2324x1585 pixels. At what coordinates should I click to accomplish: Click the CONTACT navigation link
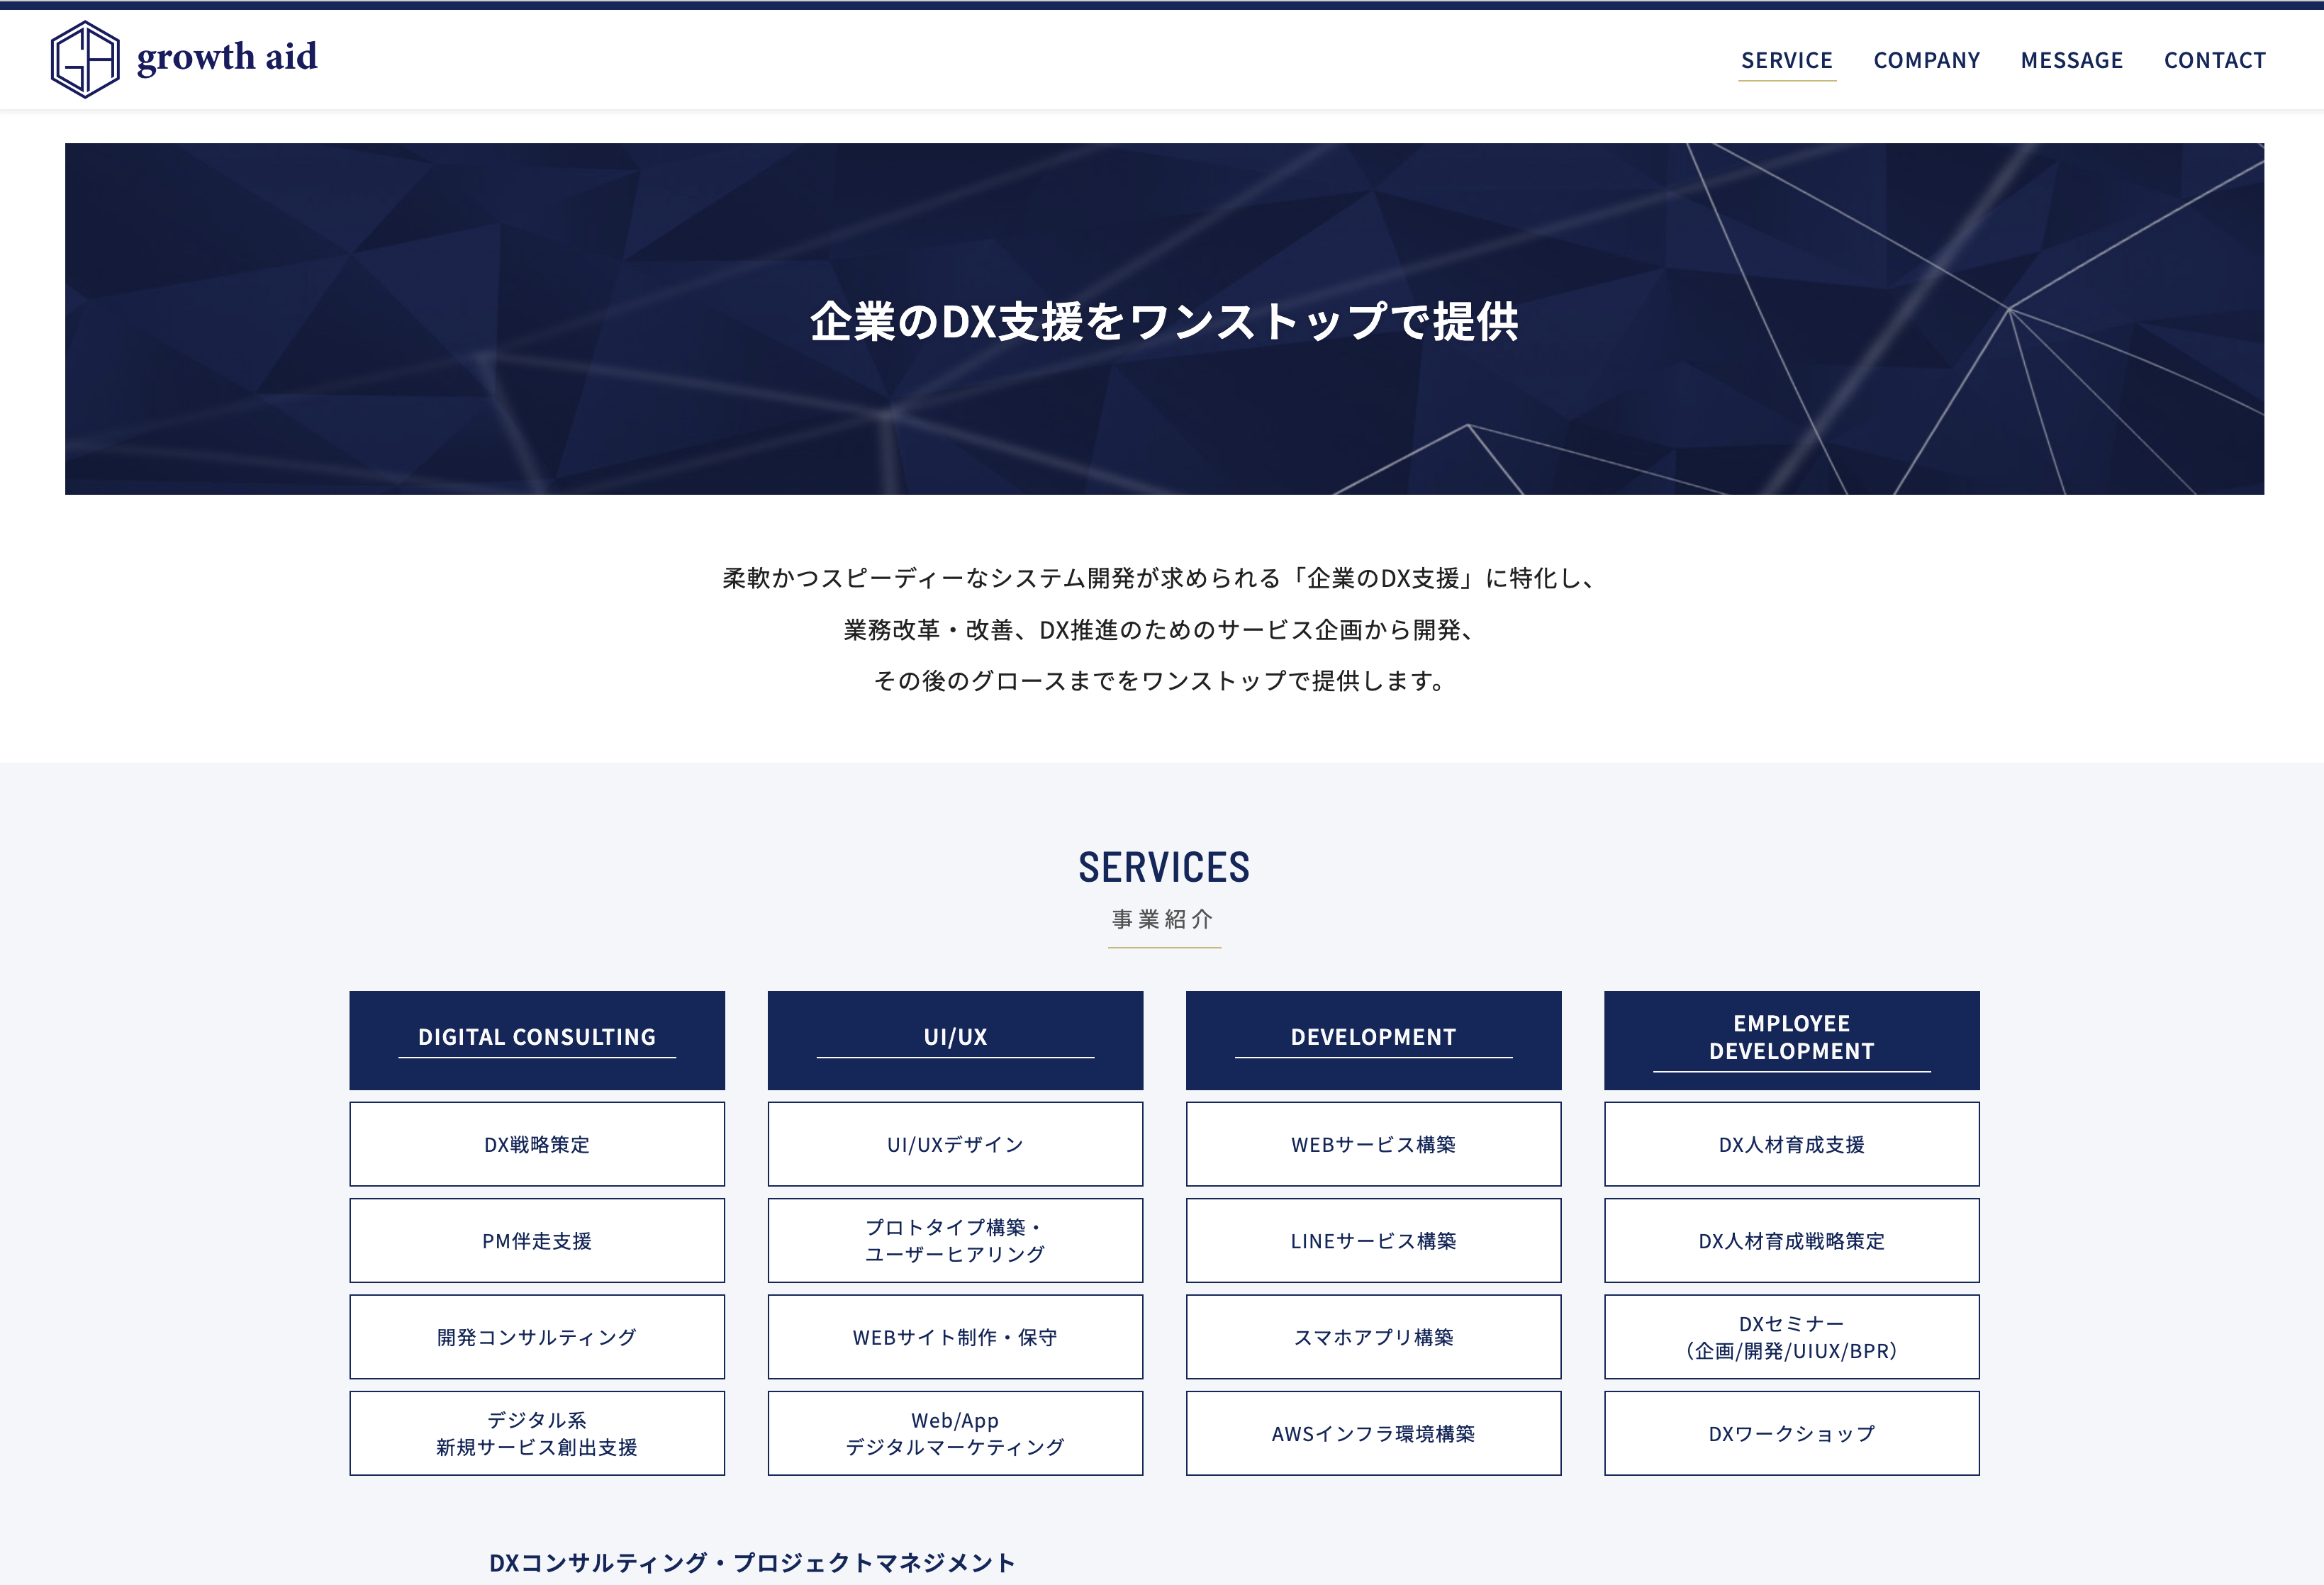pos(2215,57)
